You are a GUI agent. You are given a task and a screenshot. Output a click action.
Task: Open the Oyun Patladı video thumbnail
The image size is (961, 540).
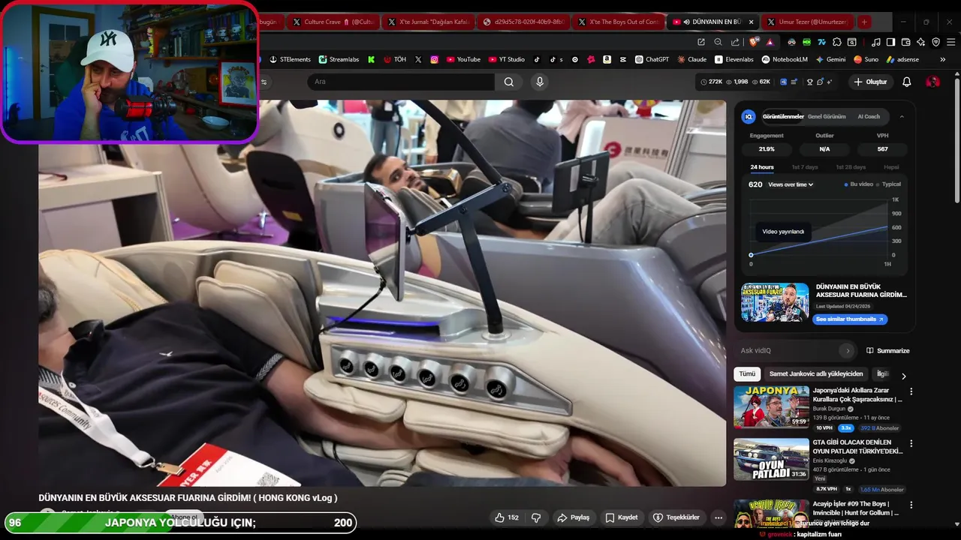pos(771,459)
